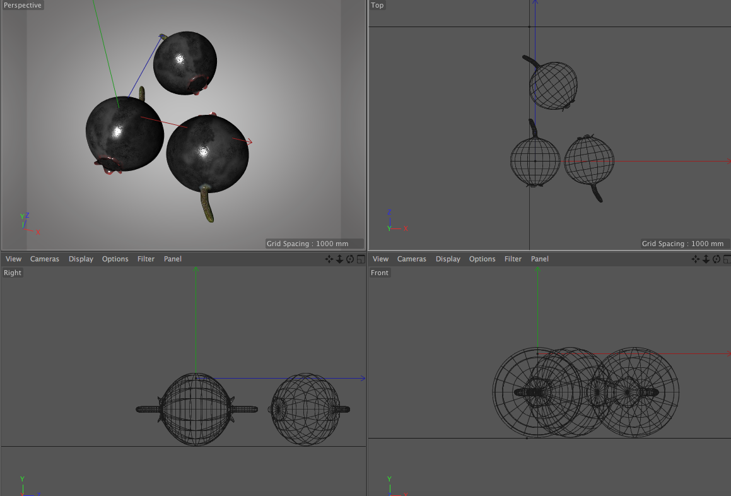
Task: Click the move camera icon in Front viewport
Action: (696, 259)
